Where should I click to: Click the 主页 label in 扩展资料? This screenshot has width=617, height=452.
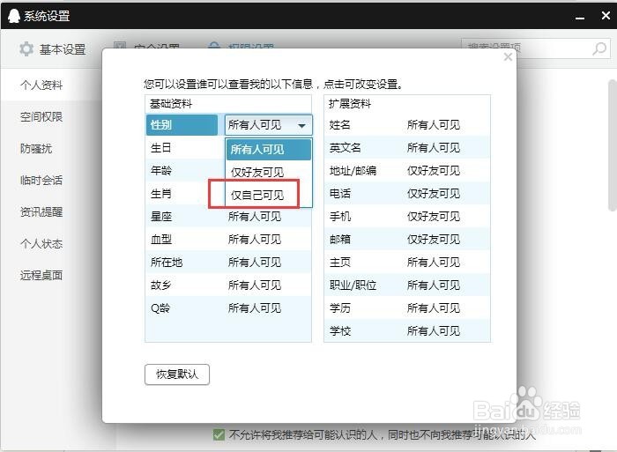coord(340,263)
